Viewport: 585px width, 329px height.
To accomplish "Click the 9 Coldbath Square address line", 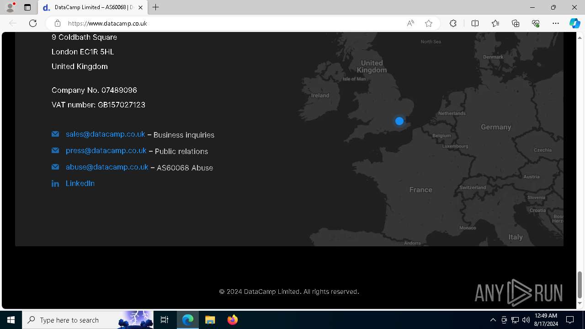I will [84, 37].
